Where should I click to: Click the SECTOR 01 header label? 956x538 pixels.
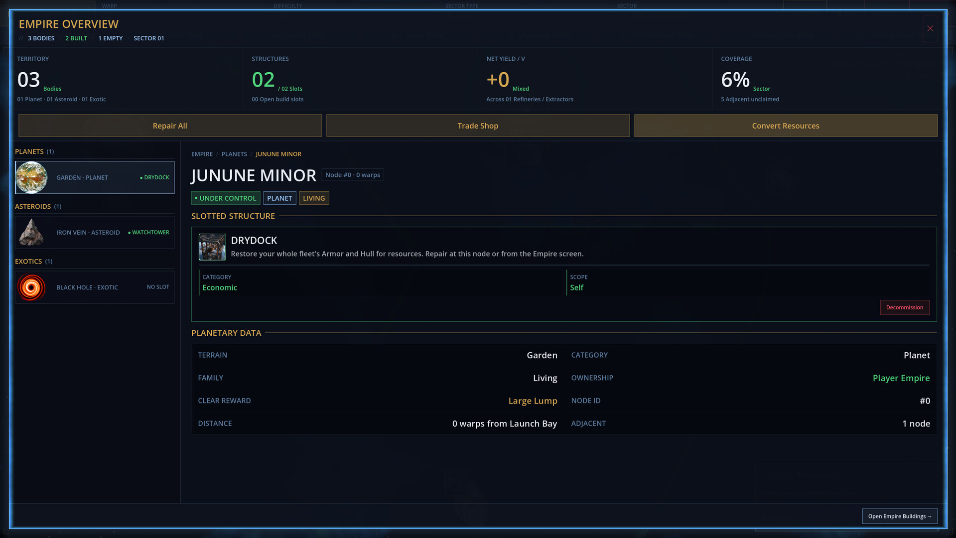pyautogui.click(x=148, y=38)
